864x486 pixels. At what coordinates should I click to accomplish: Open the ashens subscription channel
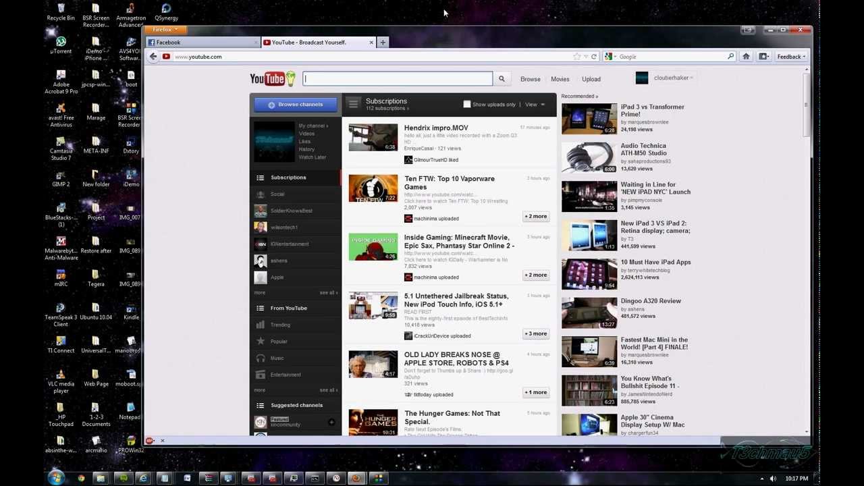point(279,261)
